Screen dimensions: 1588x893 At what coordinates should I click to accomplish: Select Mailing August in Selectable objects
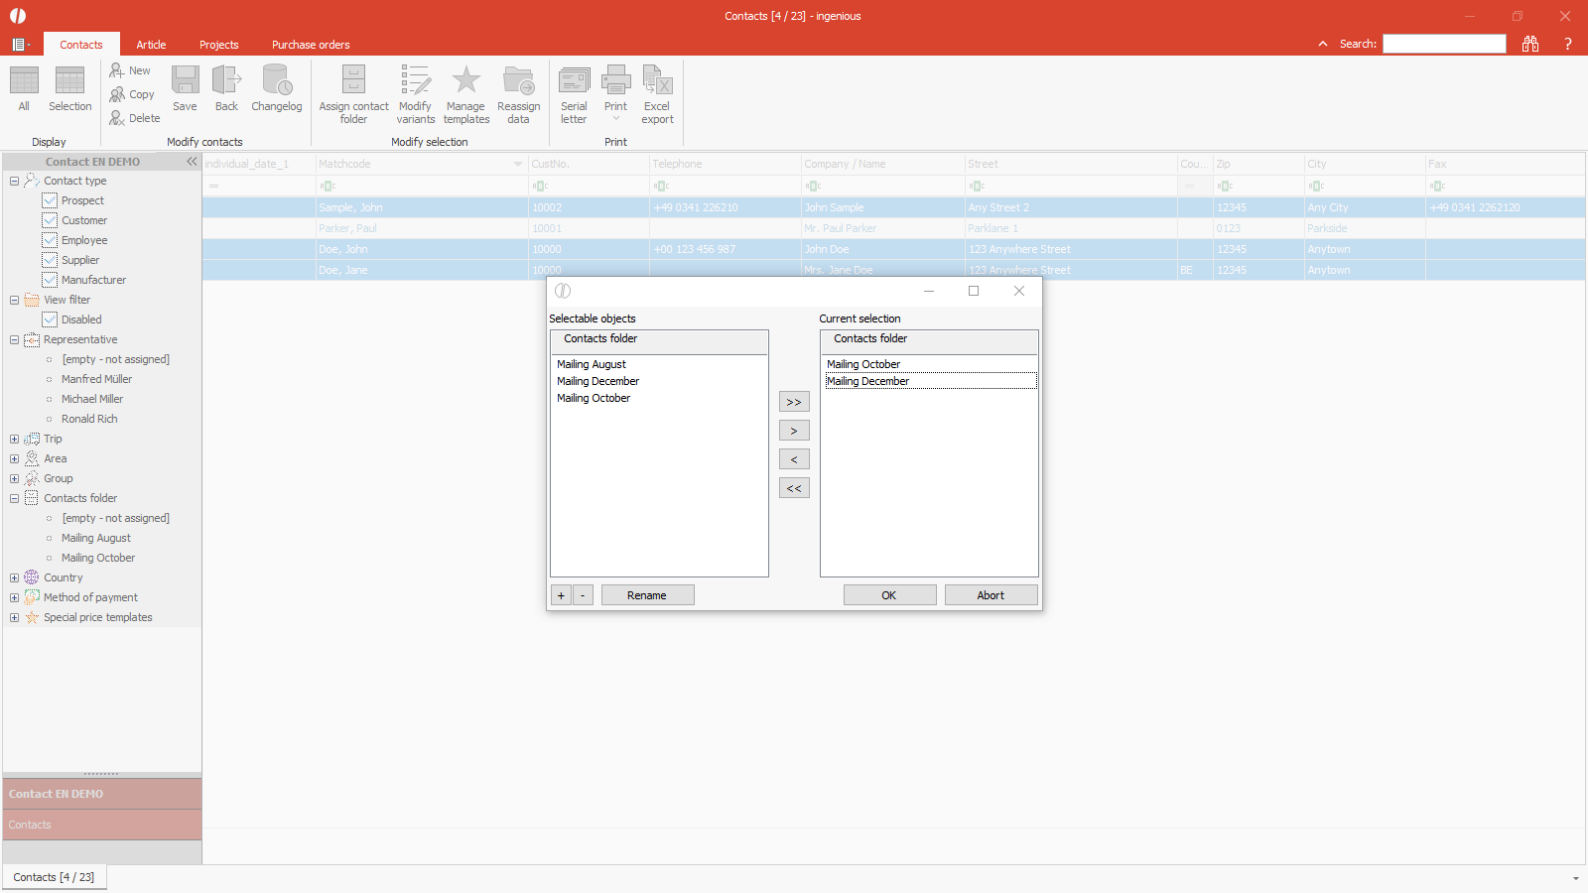click(x=592, y=364)
